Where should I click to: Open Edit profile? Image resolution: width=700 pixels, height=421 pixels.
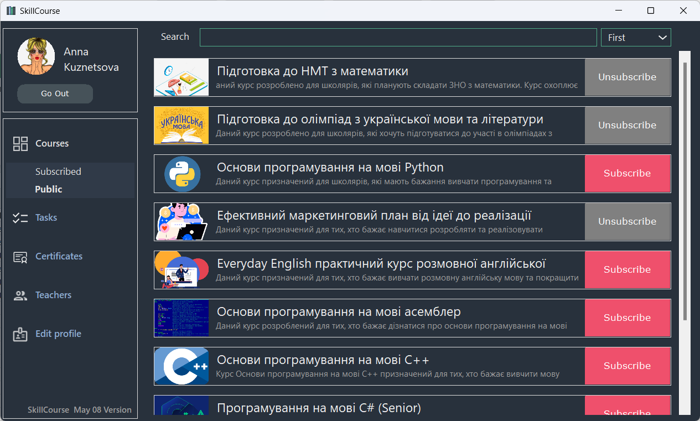[x=58, y=333]
